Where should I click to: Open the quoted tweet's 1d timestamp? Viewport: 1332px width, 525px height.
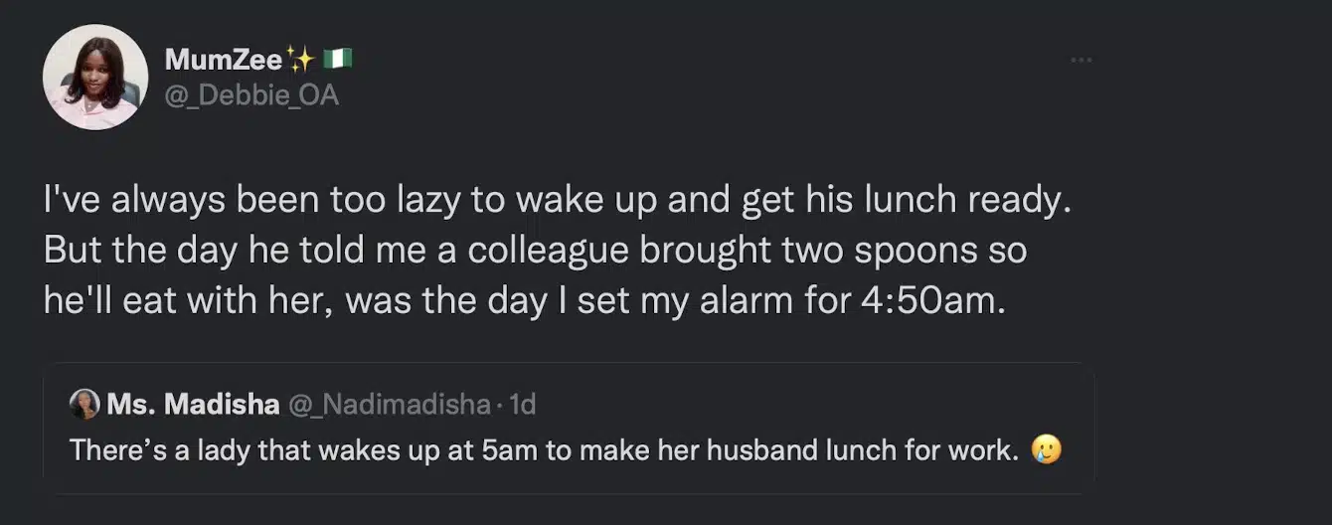[x=522, y=405]
